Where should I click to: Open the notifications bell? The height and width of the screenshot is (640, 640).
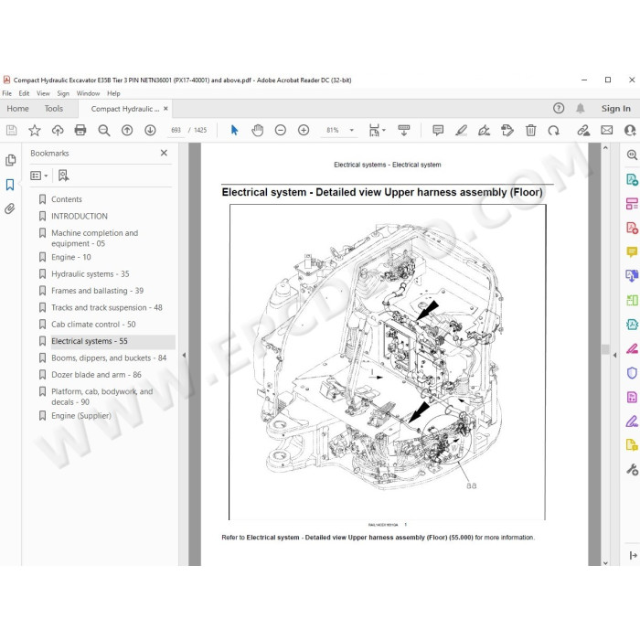580,108
